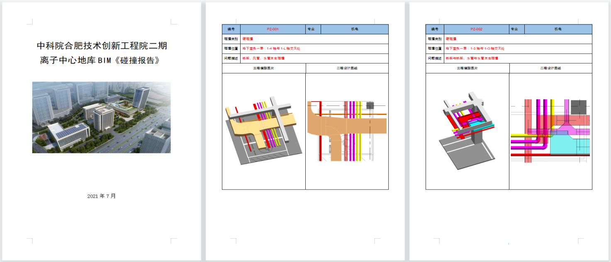Select the PZ-001 number cell
611x262 pixels.
click(x=273, y=29)
